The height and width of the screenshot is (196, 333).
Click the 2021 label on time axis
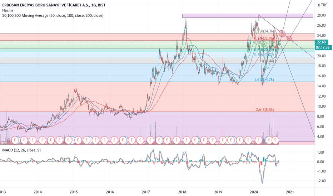(x=290, y=192)
